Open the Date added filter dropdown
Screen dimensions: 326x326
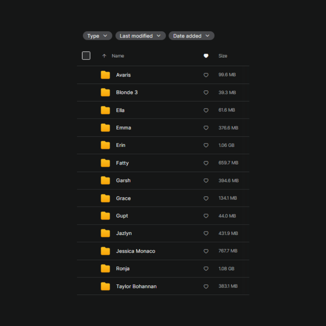click(191, 36)
